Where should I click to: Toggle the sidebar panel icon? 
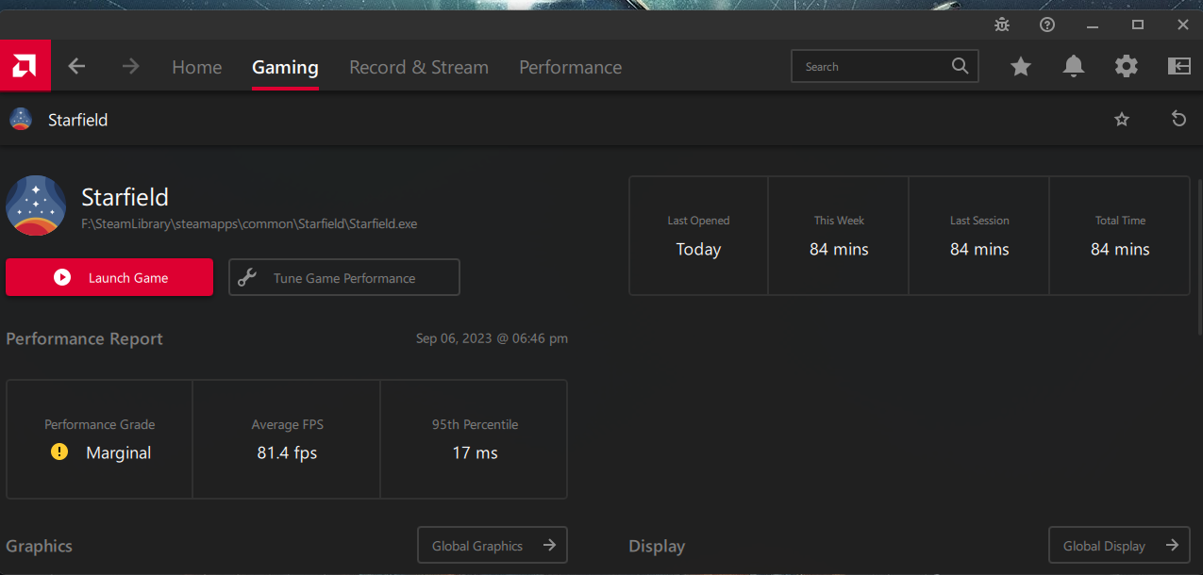[1179, 66]
